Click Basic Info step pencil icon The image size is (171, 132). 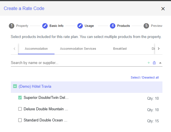click(45, 26)
